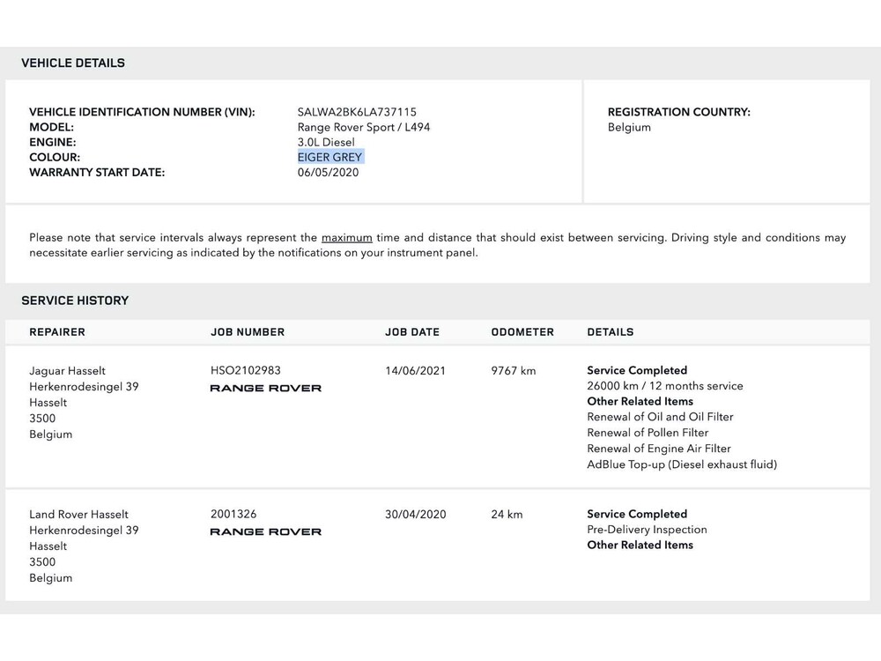Click the Land Rover Hasselt repairer name

pyautogui.click(x=78, y=515)
